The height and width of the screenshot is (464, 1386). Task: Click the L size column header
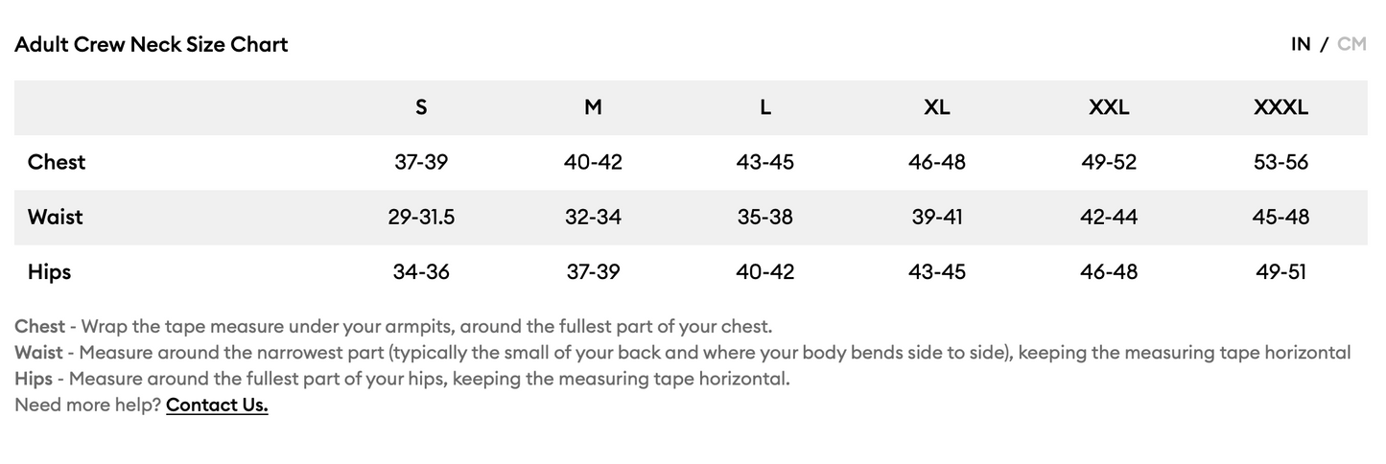pos(764,107)
